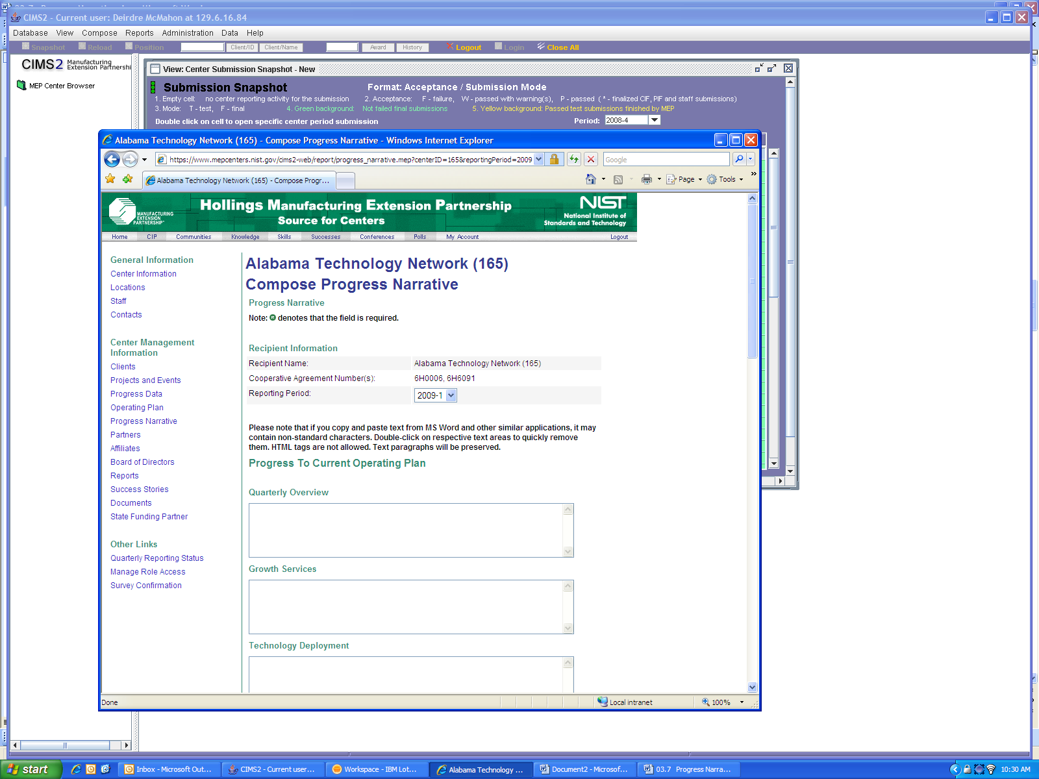Viewport: 1039px width, 779px height.
Task: Open the Quarterly Reporting Status link
Action: [x=157, y=558]
